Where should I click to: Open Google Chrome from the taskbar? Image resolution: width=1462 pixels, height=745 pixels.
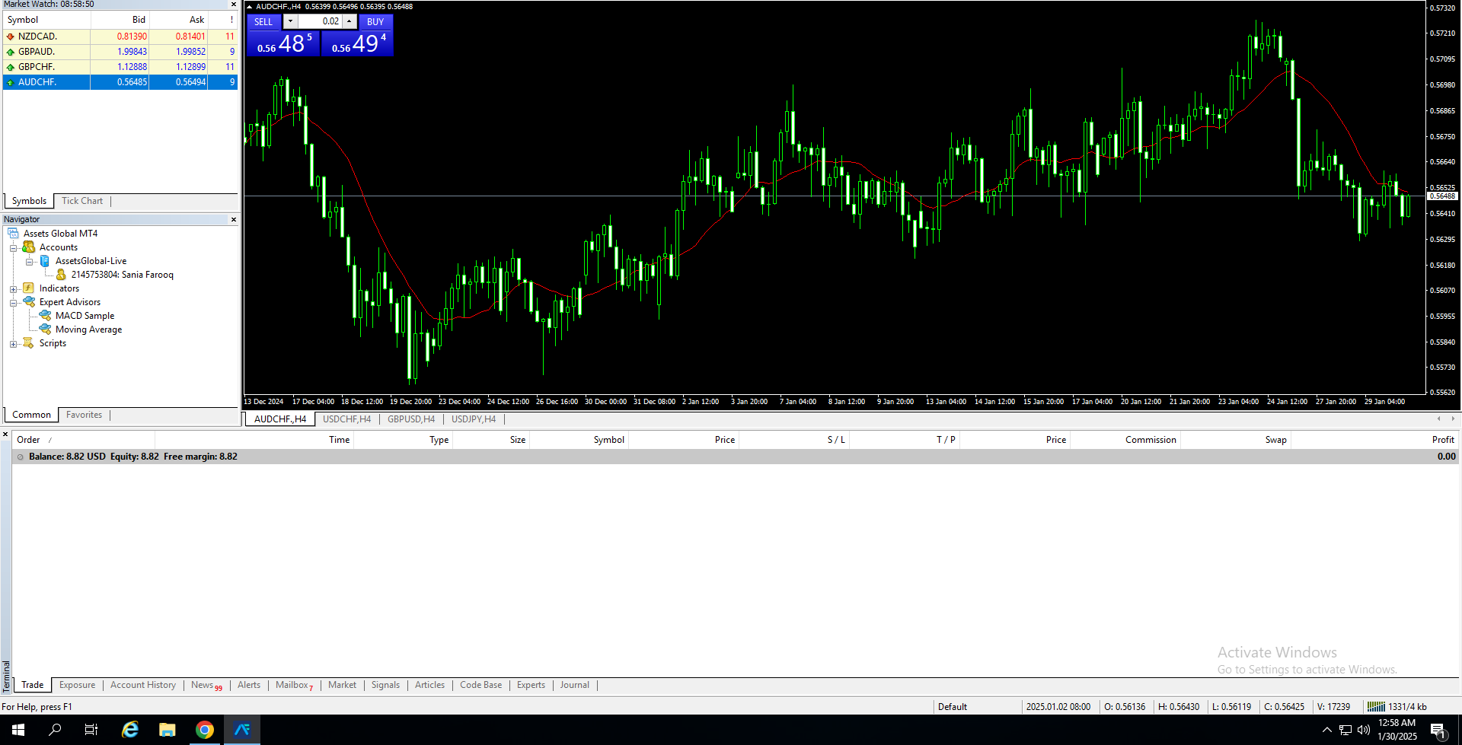tap(204, 730)
